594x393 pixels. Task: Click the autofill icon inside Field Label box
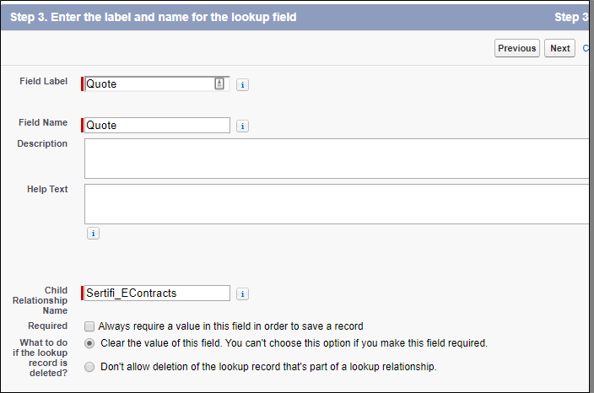tap(219, 83)
